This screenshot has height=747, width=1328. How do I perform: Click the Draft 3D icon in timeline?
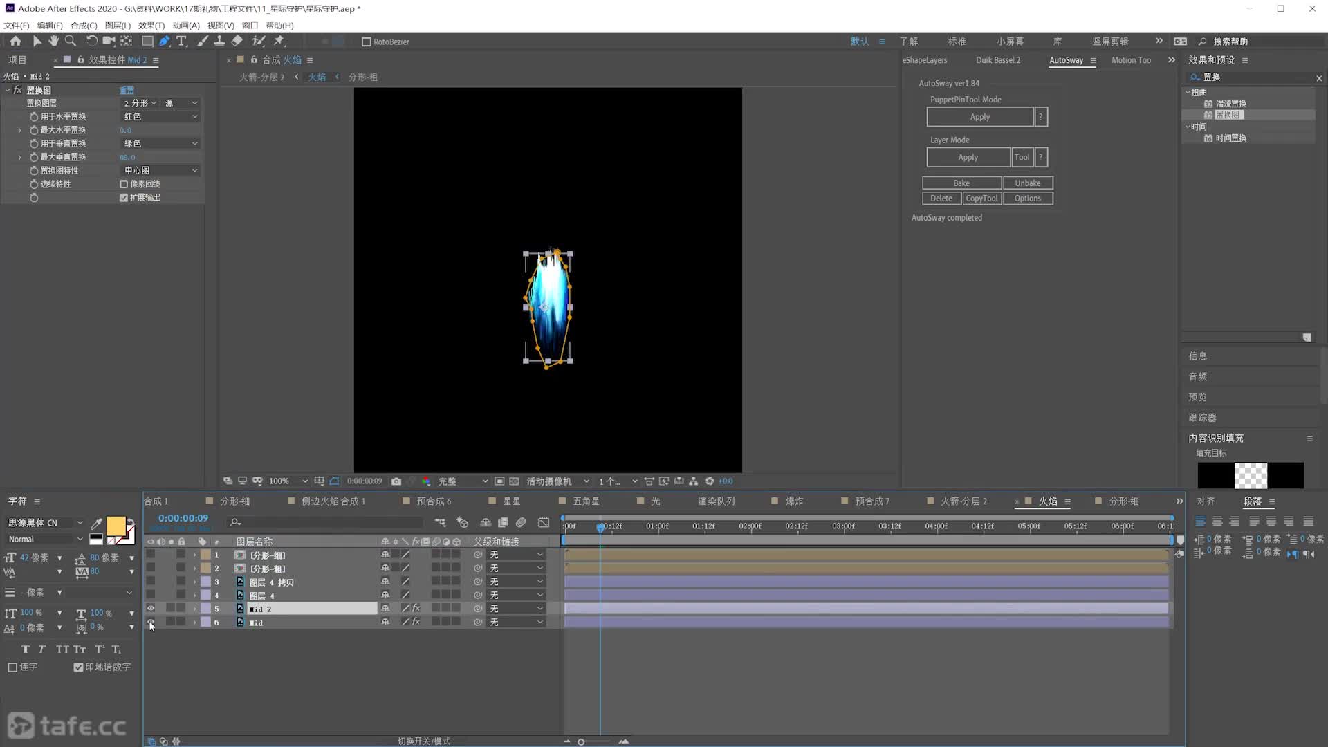463,522
